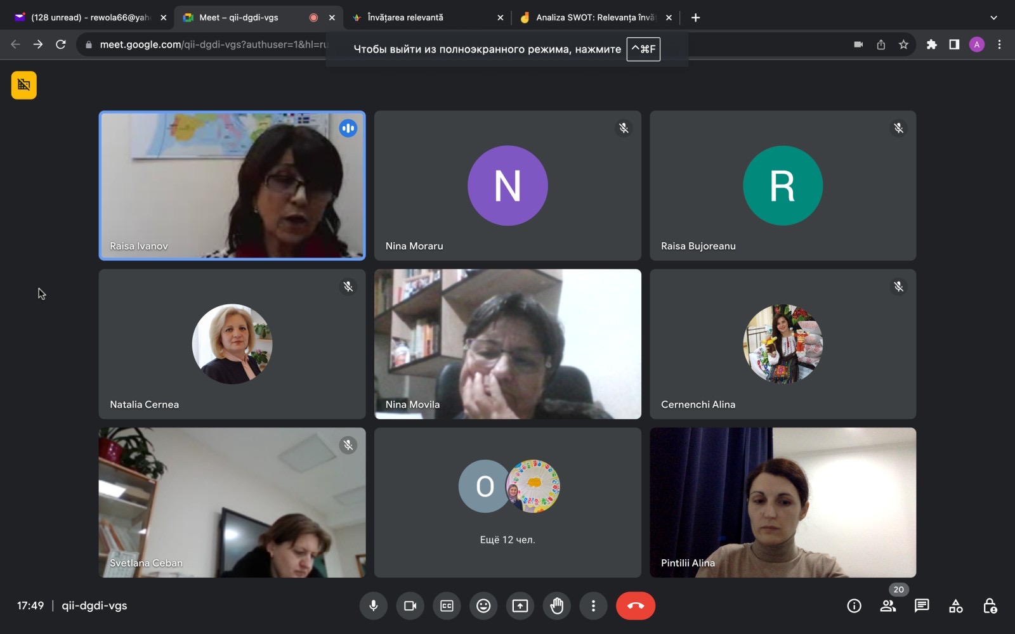Screen dimensions: 1015x634
Task: Raise your hand in the meeting
Action: click(x=557, y=606)
